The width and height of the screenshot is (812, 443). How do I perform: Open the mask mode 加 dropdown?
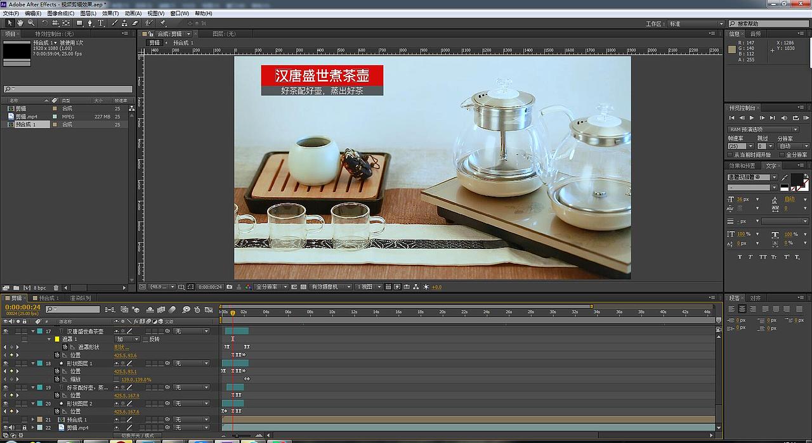(127, 339)
